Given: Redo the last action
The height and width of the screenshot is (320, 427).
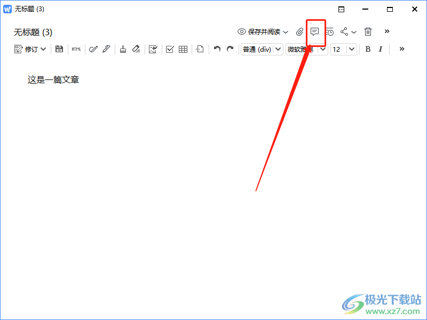Looking at the screenshot, I should 230,49.
